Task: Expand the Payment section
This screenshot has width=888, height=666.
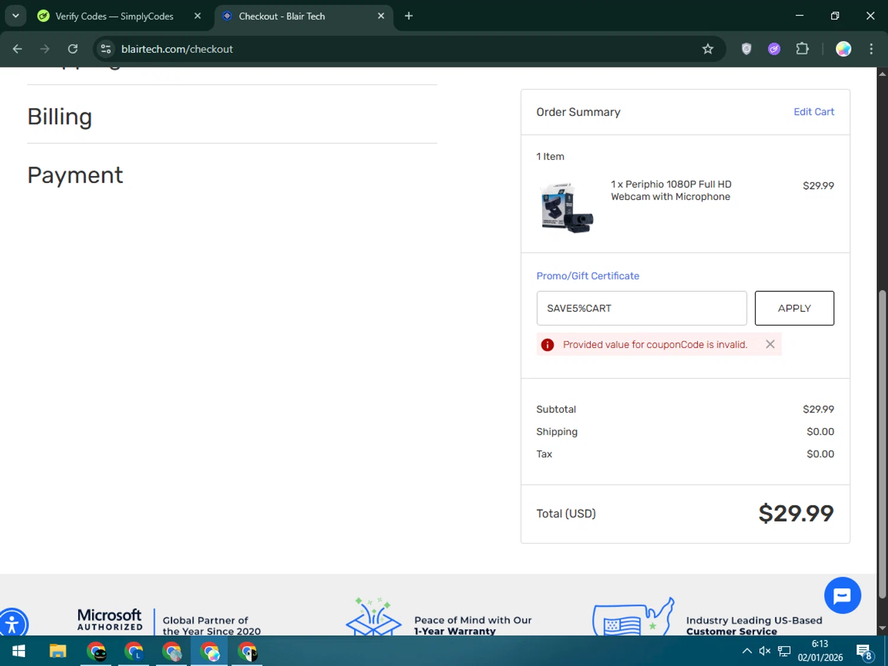Action: click(x=75, y=175)
